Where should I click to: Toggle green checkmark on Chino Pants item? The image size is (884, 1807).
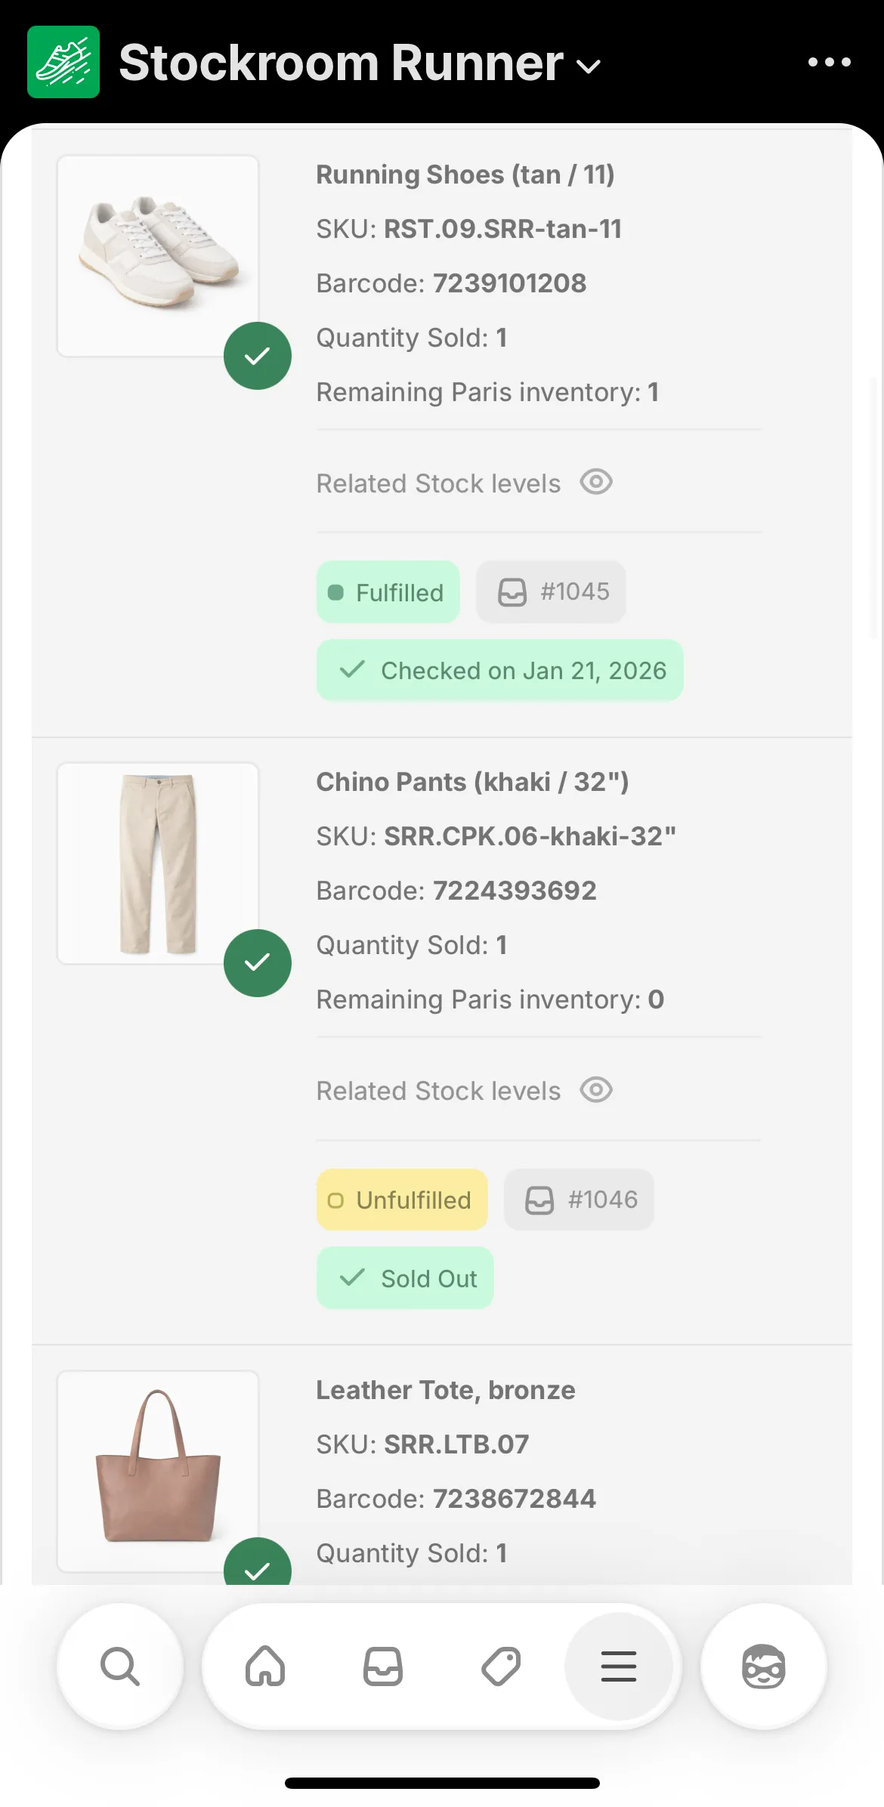[x=258, y=963]
